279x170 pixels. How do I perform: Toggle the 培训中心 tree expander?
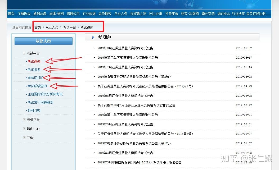(24, 128)
